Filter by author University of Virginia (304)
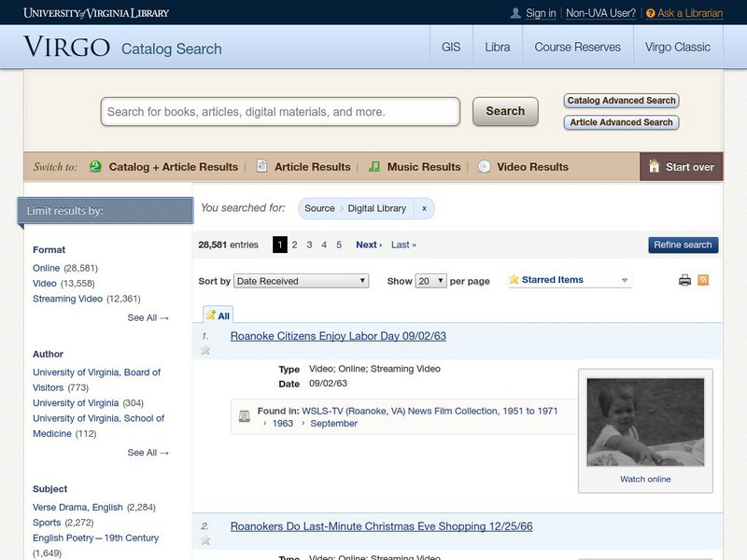Viewport: 747px width, 560px height. click(76, 403)
